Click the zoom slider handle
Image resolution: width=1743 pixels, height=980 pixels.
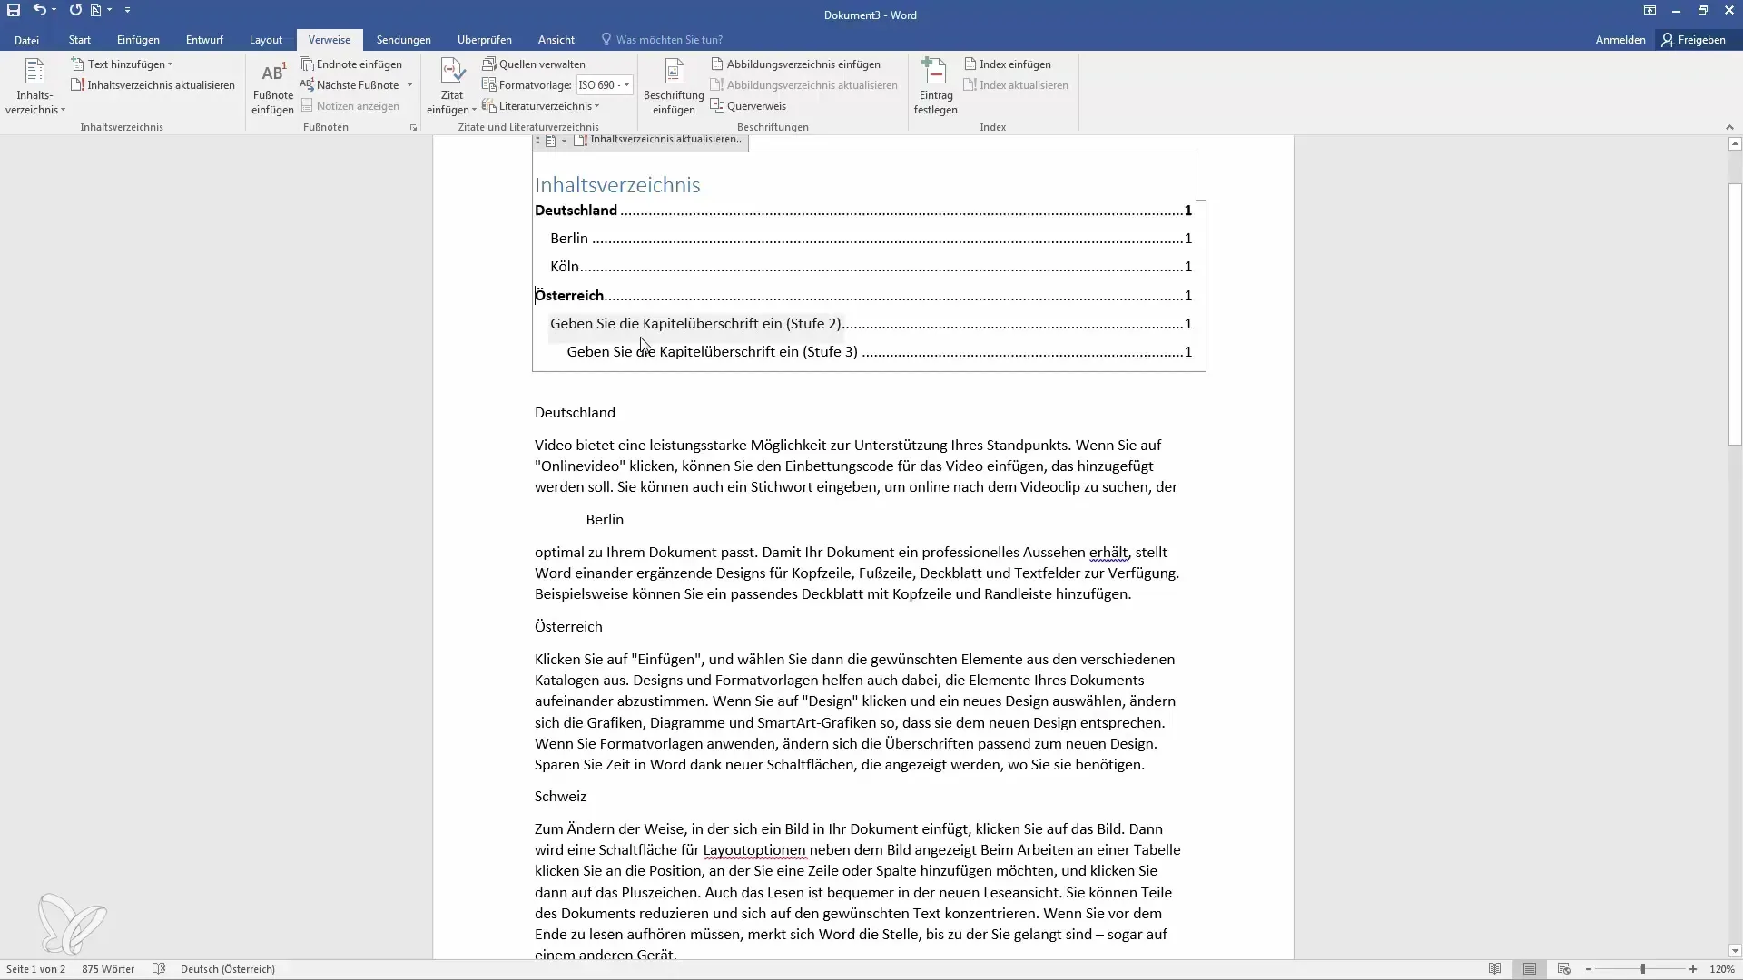pyautogui.click(x=1642, y=969)
